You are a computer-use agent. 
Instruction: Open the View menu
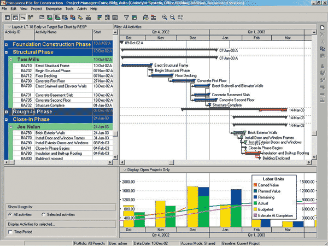[x=24, y=9]
